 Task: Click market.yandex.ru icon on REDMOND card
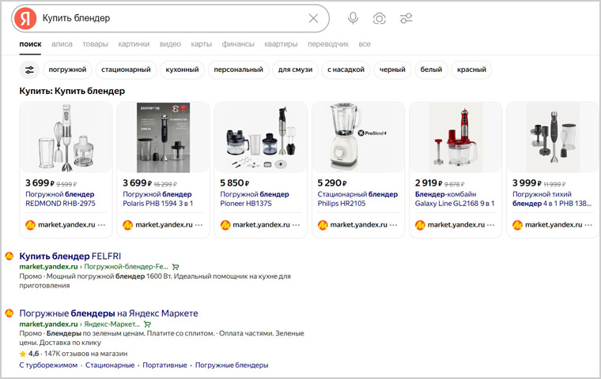(30, 225)
